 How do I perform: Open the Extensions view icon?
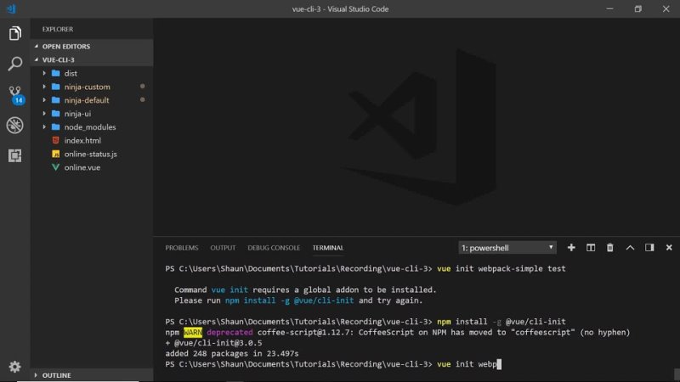click(14, 155)
